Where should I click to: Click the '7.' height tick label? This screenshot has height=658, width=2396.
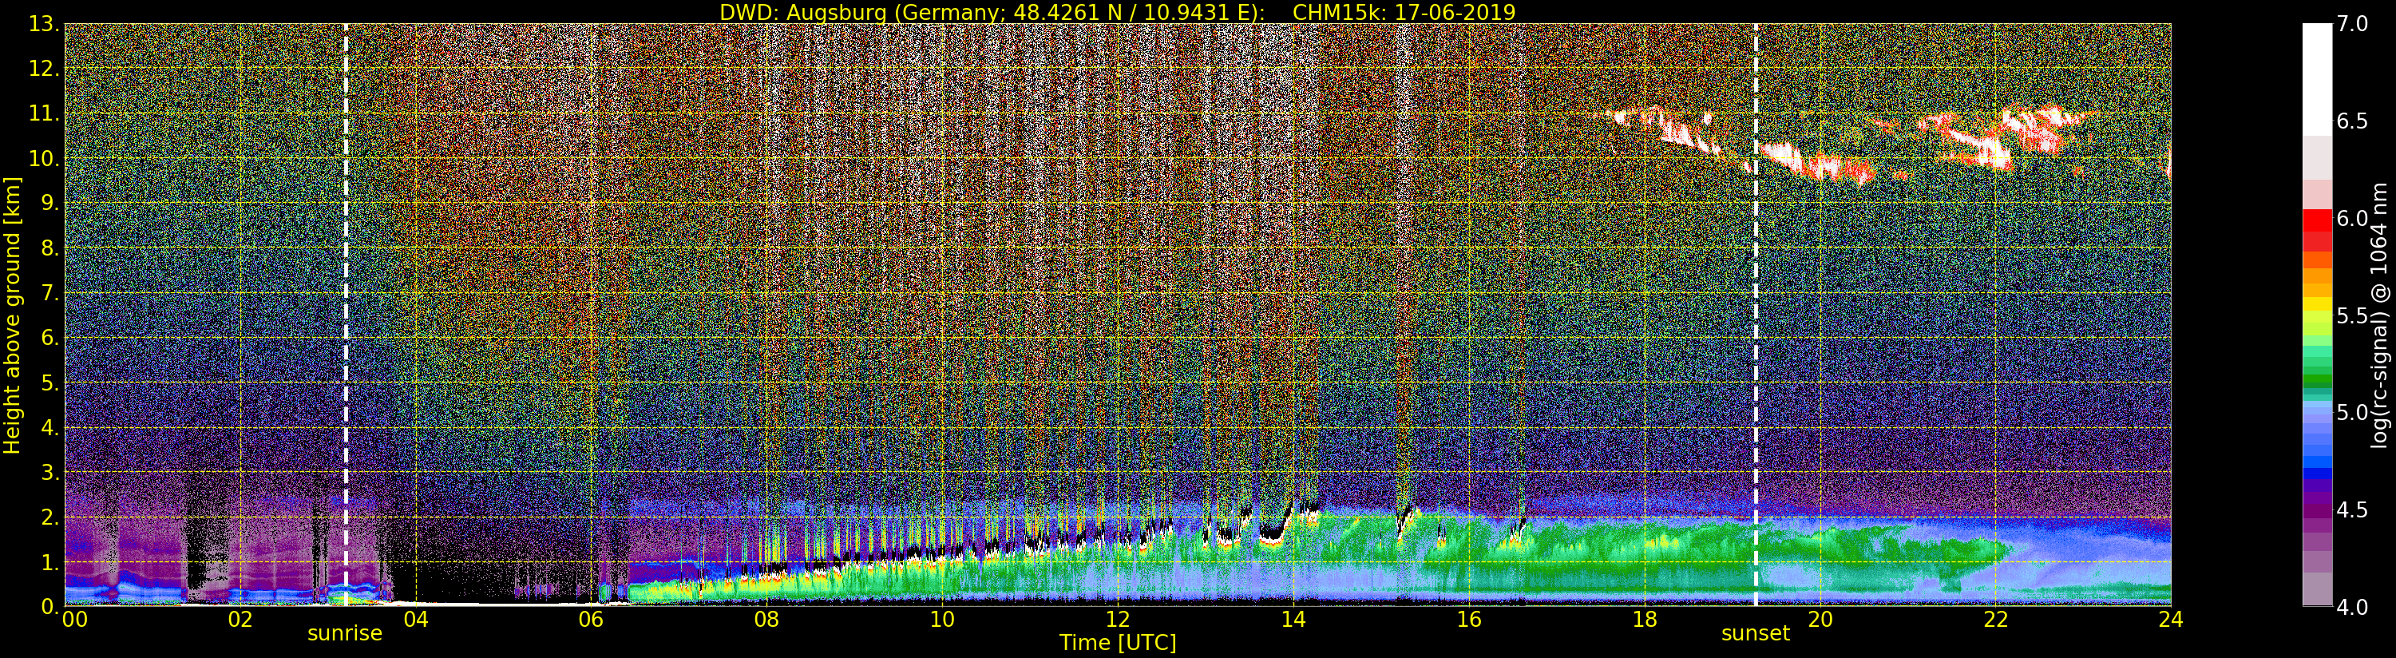click(x=50, y=293)
